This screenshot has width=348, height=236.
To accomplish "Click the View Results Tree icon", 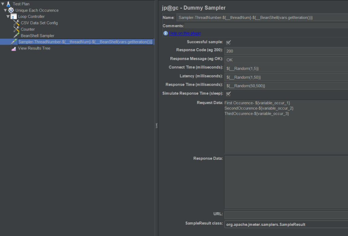I will [x=14, y=48].
